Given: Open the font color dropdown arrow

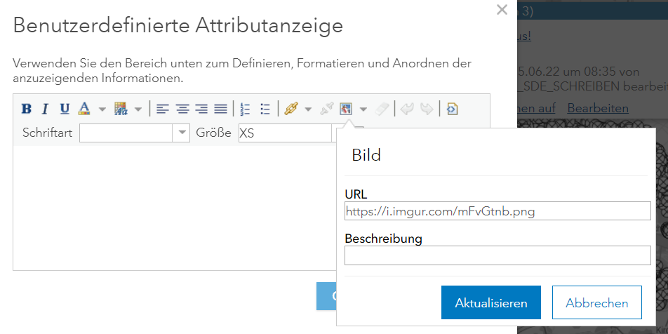Looking at the screenshot, I should 102,109.
